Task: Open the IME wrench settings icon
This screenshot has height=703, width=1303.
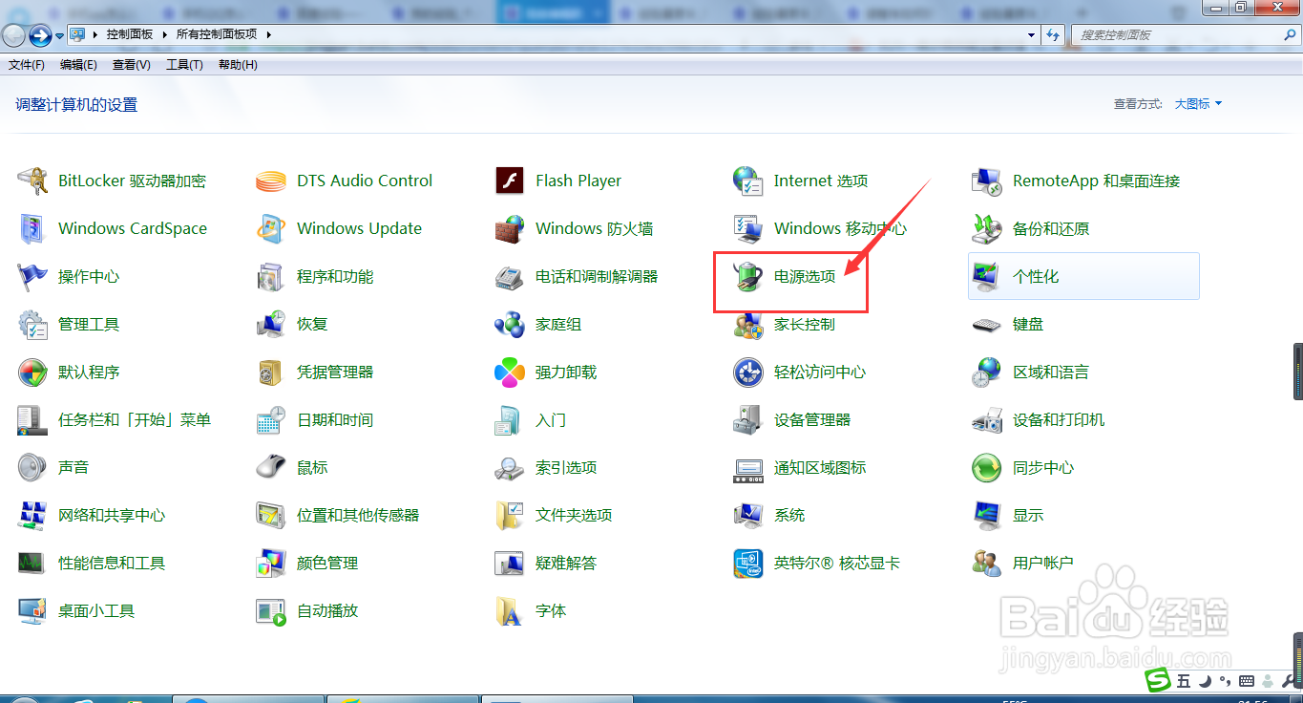Action: click(x=1289, y=681)
